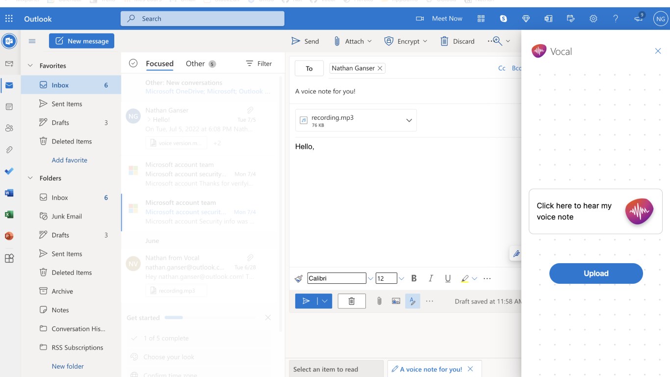Apply the yellow text highlight color
The height and width of the screenshot is (377, 670).
pyautogui.click(x=464, y=278)
